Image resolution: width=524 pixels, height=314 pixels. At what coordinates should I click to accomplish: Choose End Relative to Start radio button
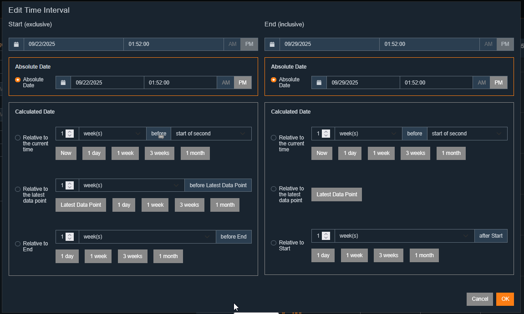point(274,243)
